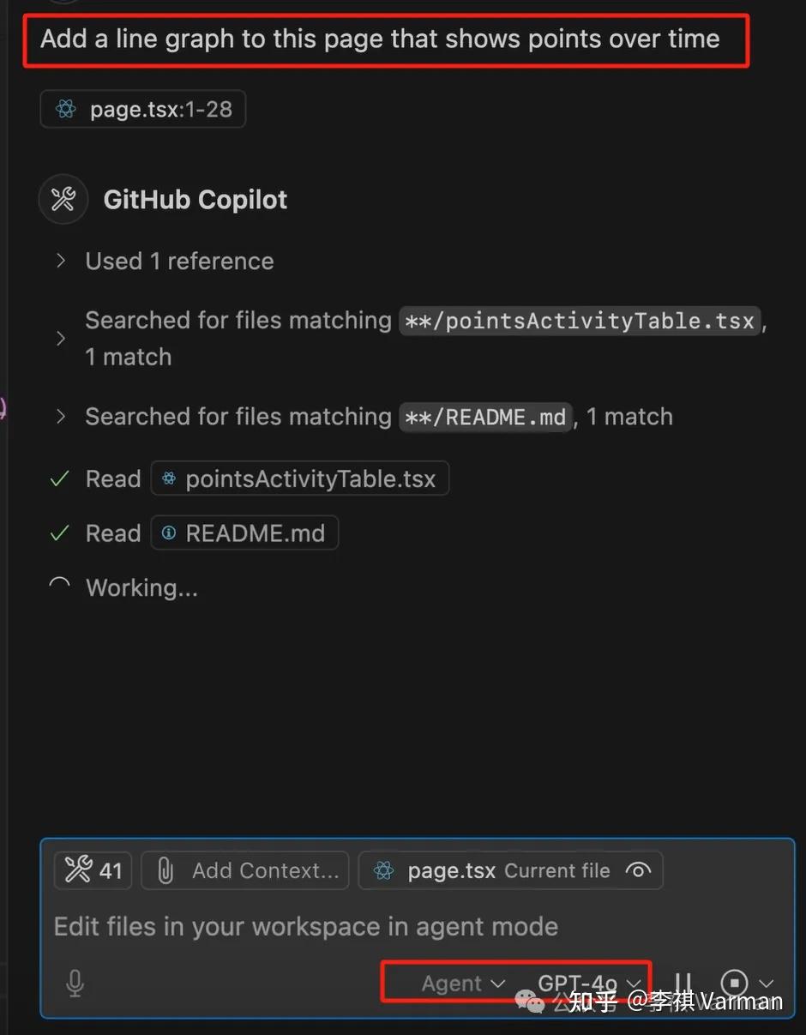Click the stop request button
806x1035 pixels.
(734, 984)
